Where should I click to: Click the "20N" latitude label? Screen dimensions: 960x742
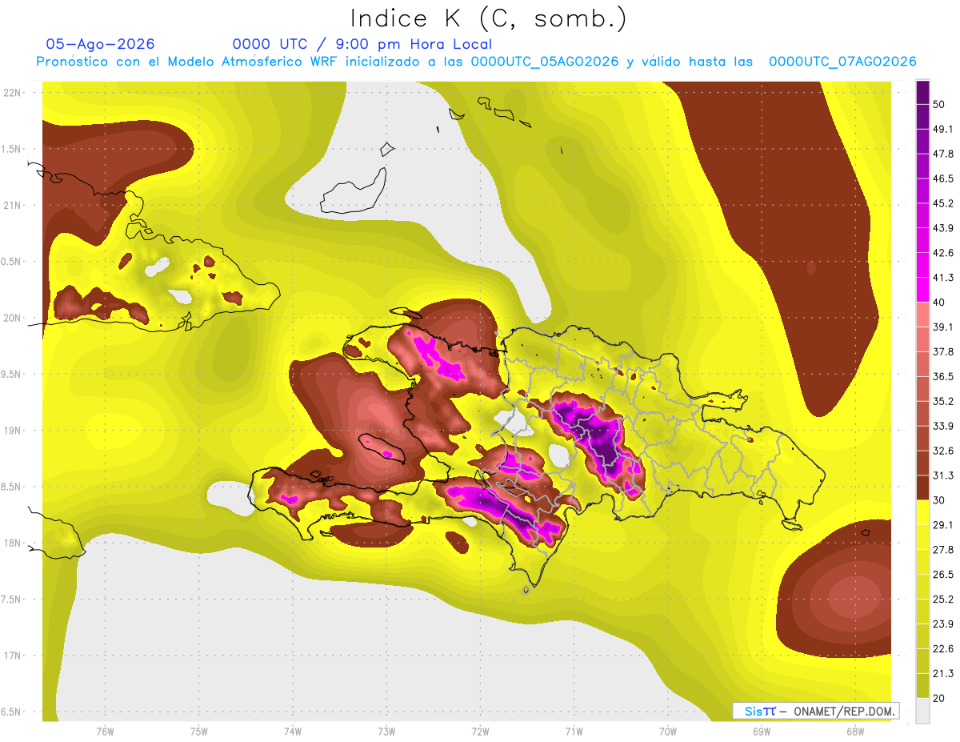(12, 318)
